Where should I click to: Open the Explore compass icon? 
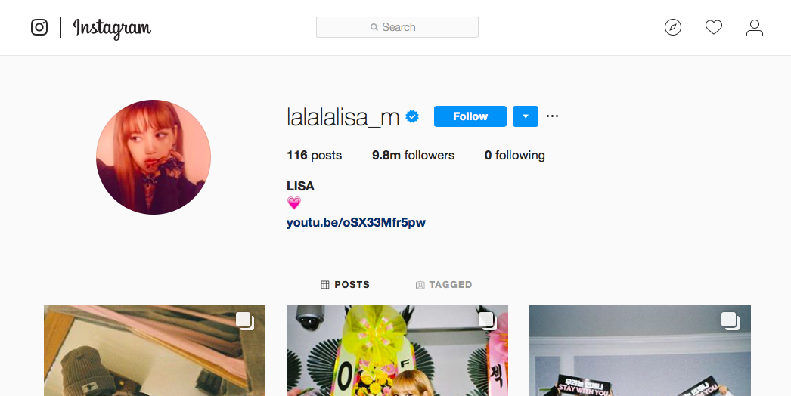tap(673, 27)
